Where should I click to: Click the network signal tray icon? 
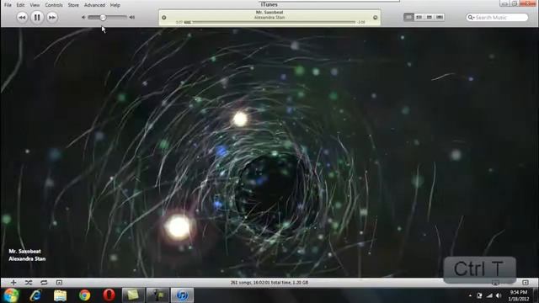(x=489, y=295)
